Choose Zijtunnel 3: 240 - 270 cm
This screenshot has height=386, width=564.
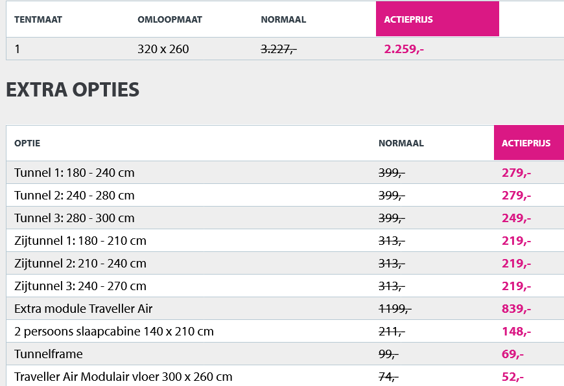[x=80, y=286]
